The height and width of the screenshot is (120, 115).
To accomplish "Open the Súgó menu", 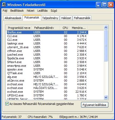I will pos(54,11).
